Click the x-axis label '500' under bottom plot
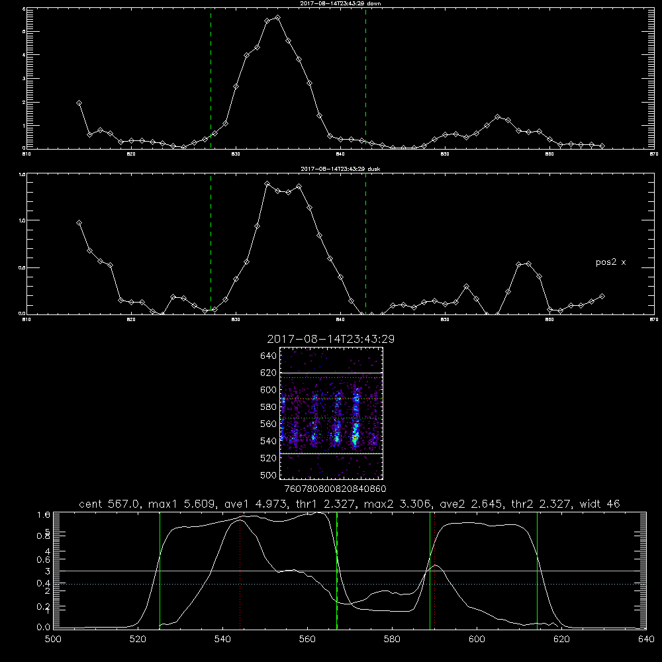662x662 pixels. pyautogui.click(x=53, y=639)
